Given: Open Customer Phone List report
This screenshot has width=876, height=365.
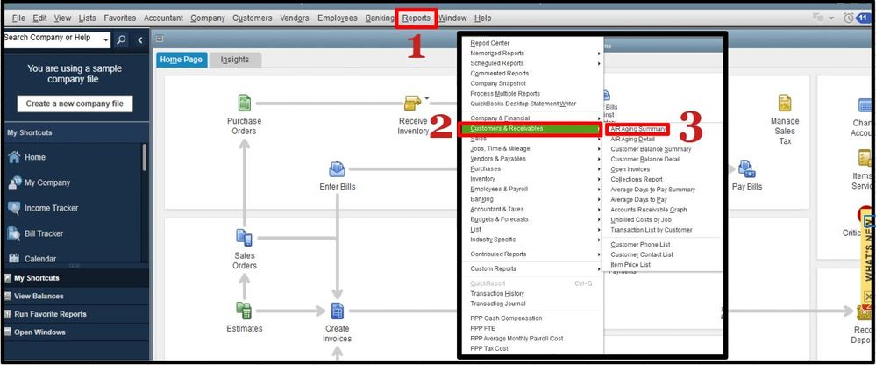Looking at the screenshot, I should tap(640, 244).
